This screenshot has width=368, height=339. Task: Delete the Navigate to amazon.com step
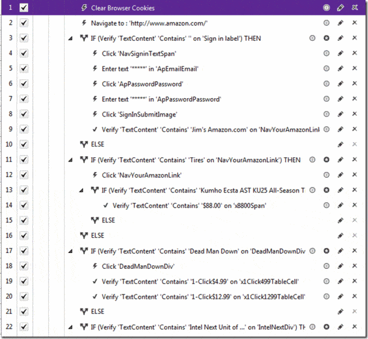(x=353, y=23)
